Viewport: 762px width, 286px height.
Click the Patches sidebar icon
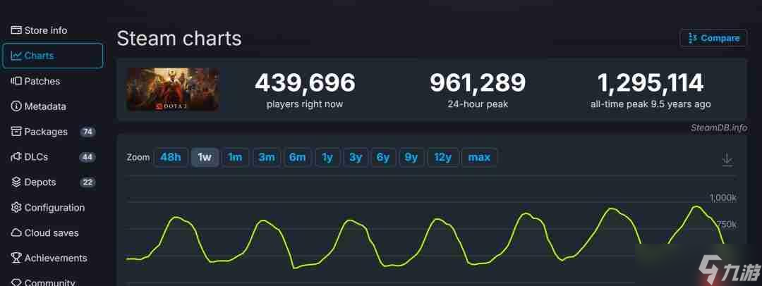[x=16, y=81]
